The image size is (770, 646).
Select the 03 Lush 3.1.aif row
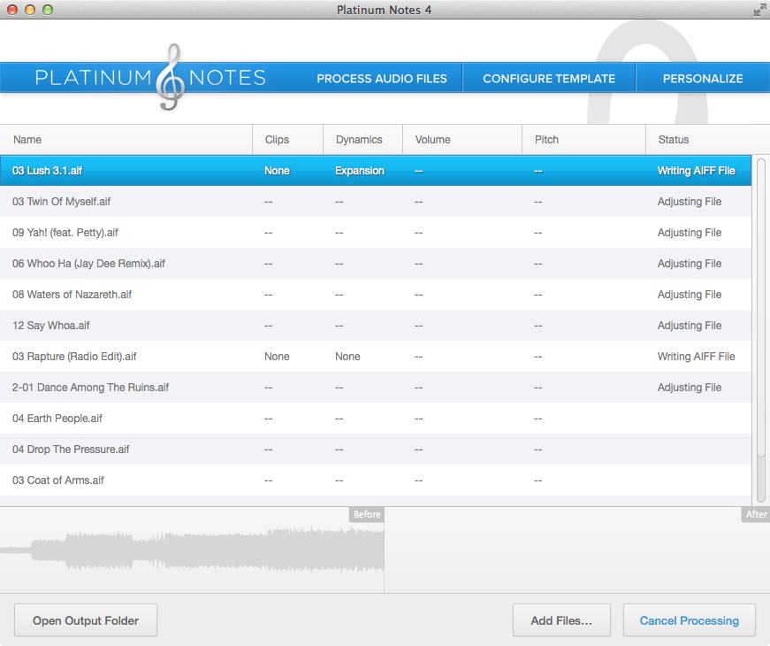pyautogui.click(x=376, y=171)
